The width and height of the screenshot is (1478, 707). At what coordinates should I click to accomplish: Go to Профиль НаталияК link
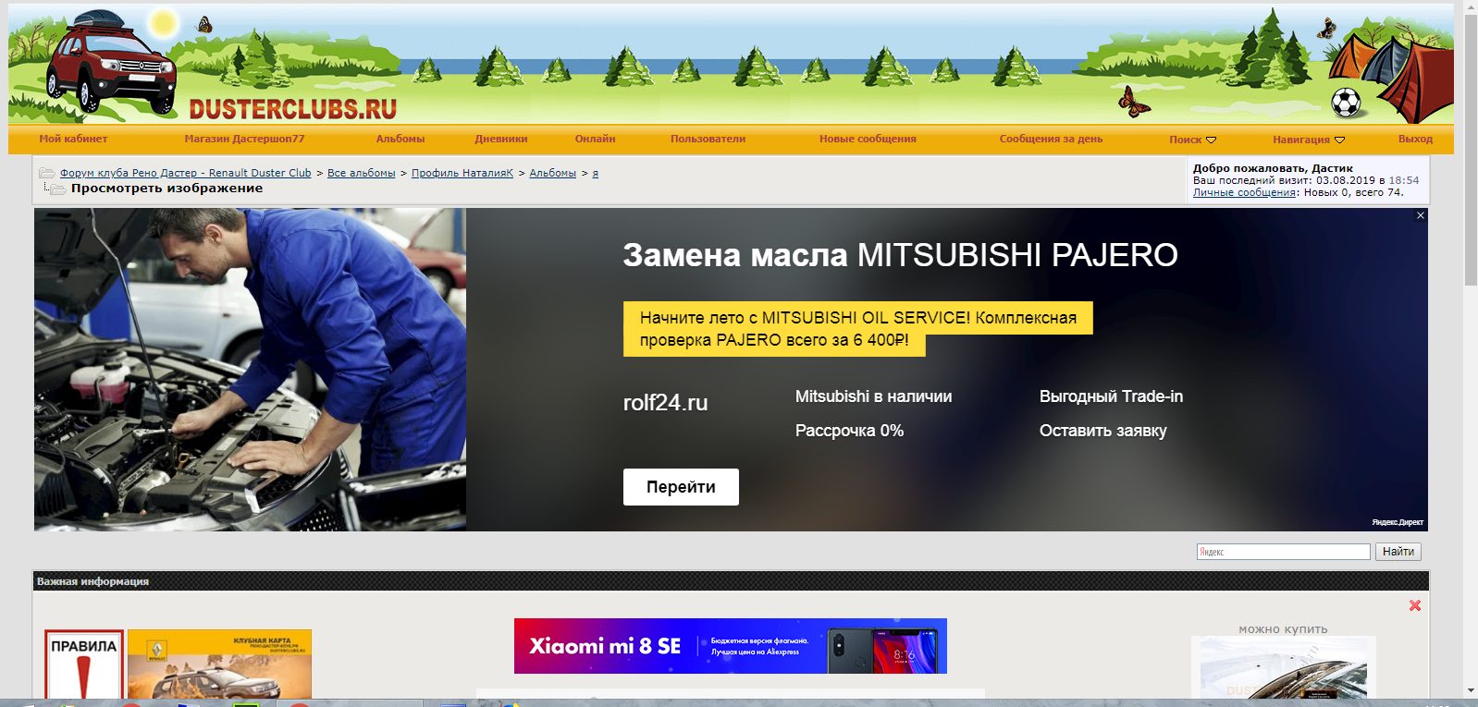(x=462, y=173)
